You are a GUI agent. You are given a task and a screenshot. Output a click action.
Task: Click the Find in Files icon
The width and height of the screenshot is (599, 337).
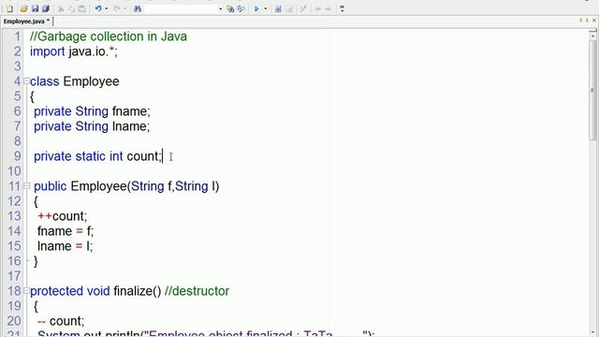coord(230,8)
